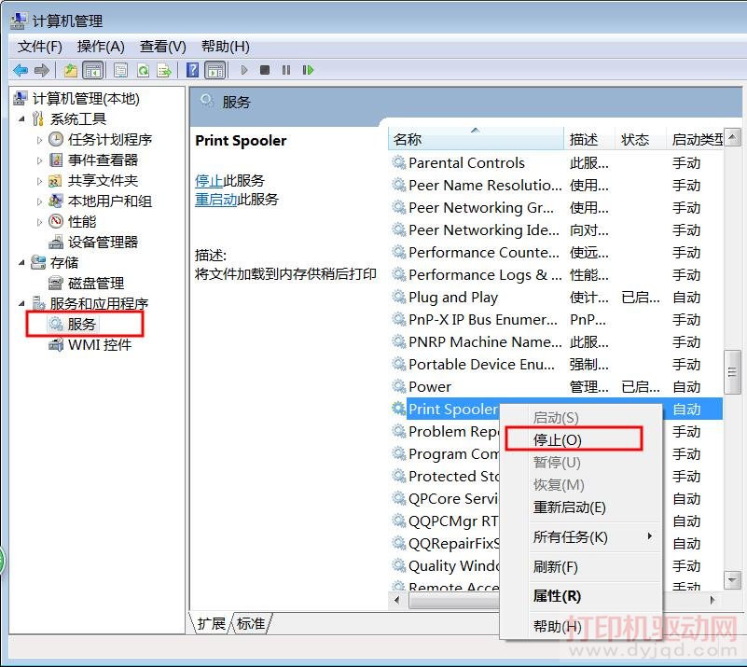
Task: Select WMI 控件 in the tree
Action: click(x=100, y=345)
